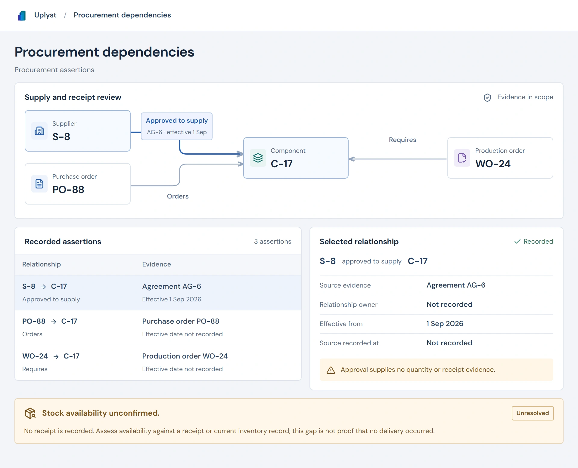Image resolution: width=578 pixels, height=468 pixels.
Task: Select the Purchase order PO-88 node card
Action: coord(78,184)
